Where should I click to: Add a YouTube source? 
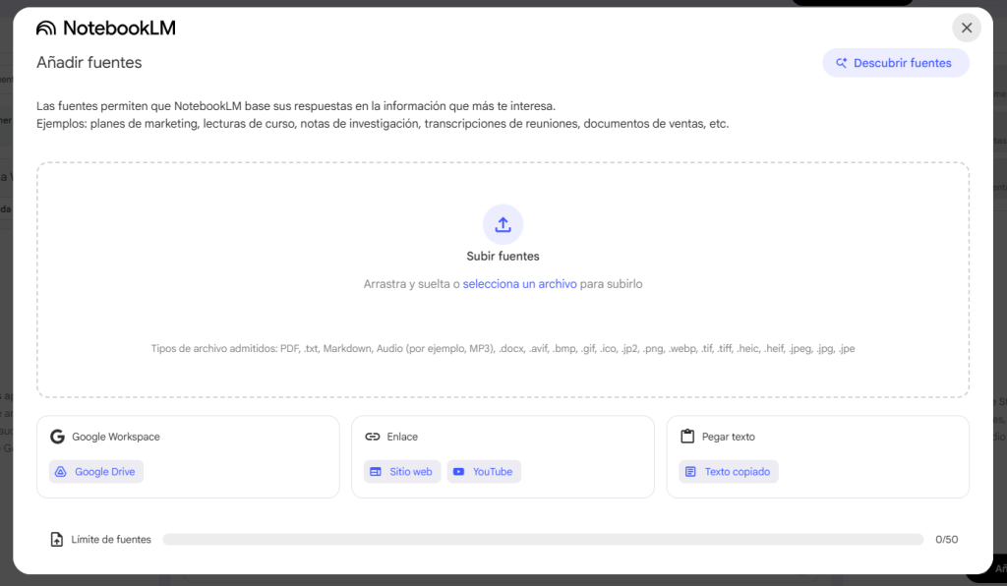click(x=484, y=471)
